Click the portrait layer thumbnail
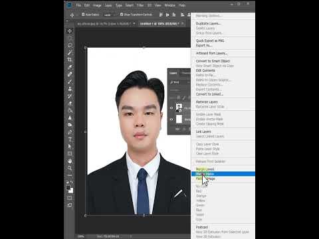Viewport: 319px width, 239px height. (x=179, y=108)
